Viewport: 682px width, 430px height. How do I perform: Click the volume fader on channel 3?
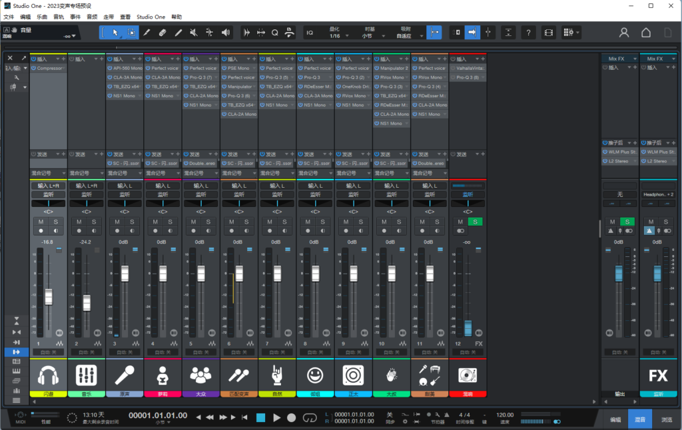(x=124, y=274)
